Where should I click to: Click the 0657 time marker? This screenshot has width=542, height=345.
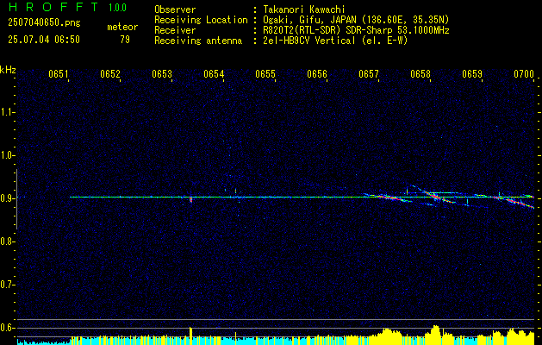coord(369,74)
